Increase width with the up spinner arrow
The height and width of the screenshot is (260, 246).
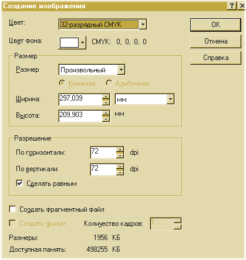(106, 96)
